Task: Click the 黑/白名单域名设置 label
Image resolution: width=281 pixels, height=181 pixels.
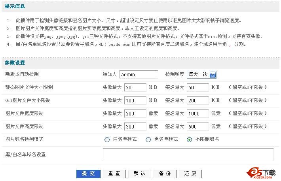Action: (25, 155)
